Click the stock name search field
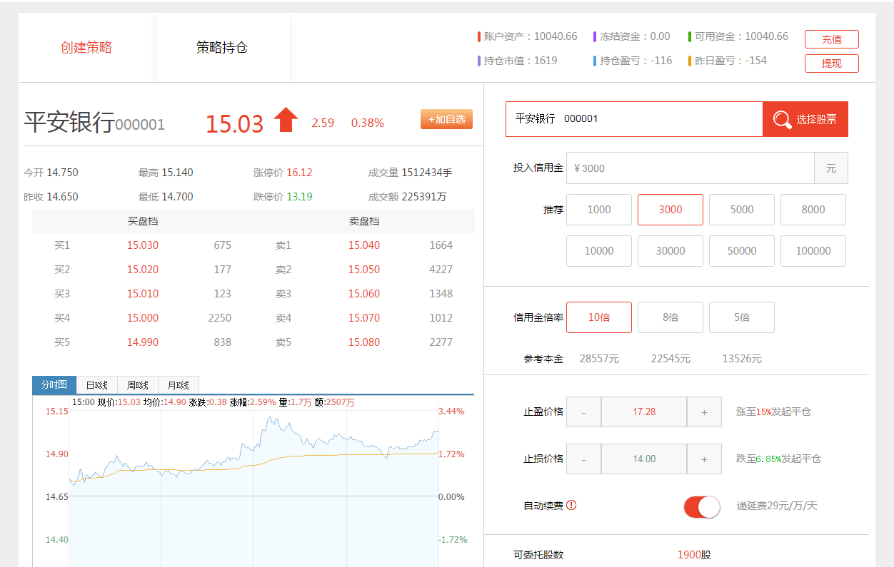Image resolution: width=894 pixels, height=567 pixels. (634, 119)
